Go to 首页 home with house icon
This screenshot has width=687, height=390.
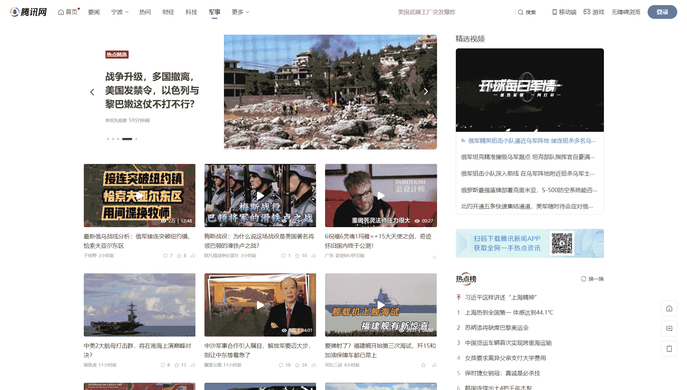click(68, 12)
